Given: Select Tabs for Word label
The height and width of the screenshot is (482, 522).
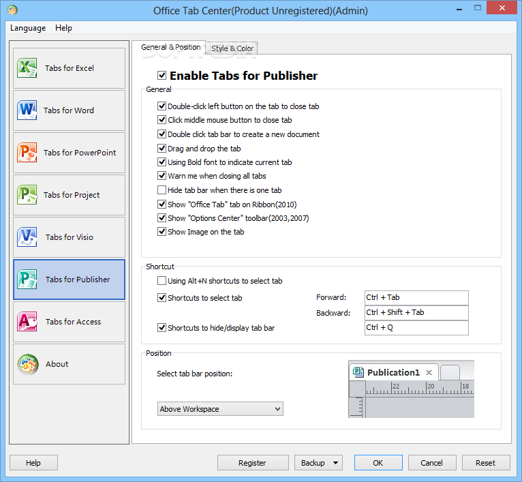Looking at the screenshot, I should point(69,110).
